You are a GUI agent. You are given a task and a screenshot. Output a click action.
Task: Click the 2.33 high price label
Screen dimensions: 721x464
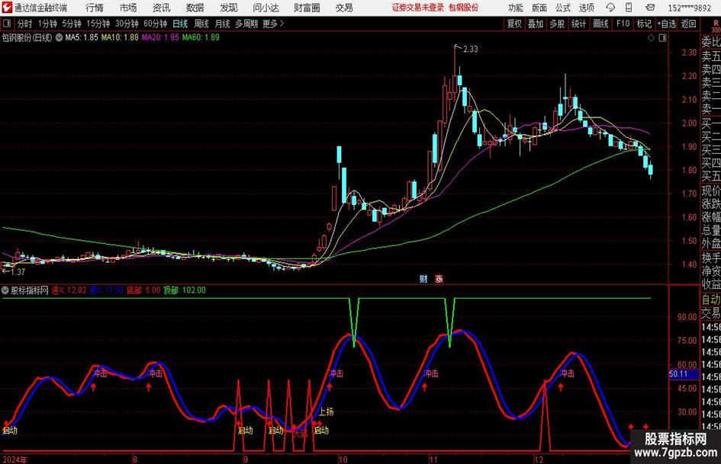(471, 50)
